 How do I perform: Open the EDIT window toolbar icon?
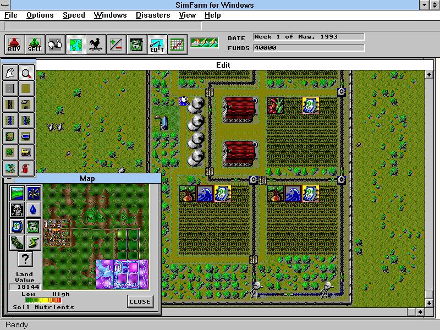tap(157, 45)
